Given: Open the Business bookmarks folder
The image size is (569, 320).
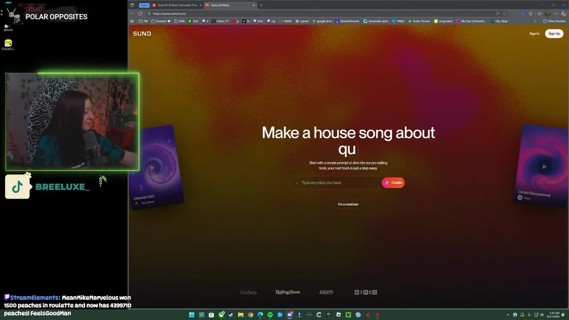Looking at the screenshot, I should pyautogui.click(x=161, y=21).
